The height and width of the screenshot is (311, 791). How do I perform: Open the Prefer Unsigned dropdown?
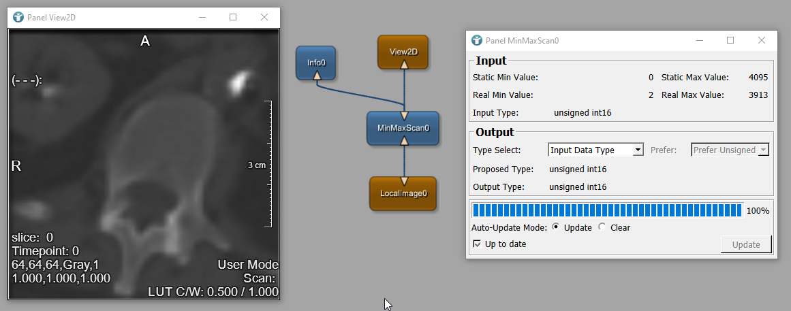point(730,150)
